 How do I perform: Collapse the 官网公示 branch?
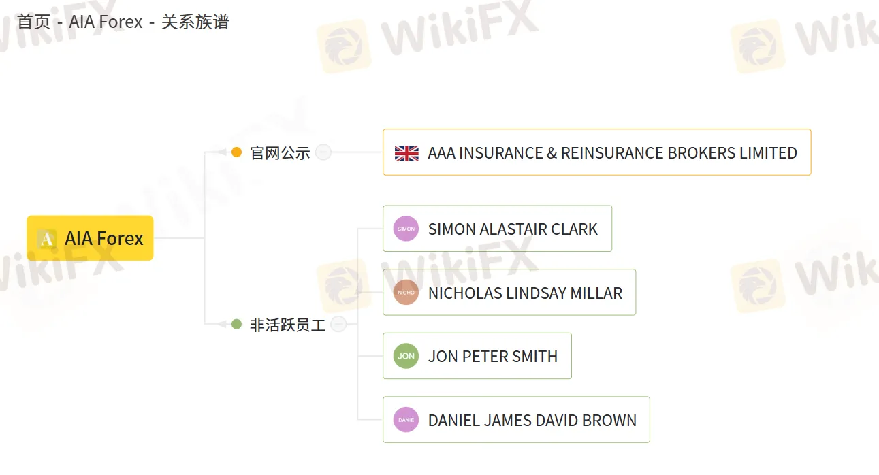323,152
